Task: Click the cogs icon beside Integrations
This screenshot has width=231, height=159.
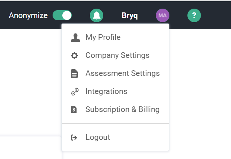Action: (x=74, y=92)
